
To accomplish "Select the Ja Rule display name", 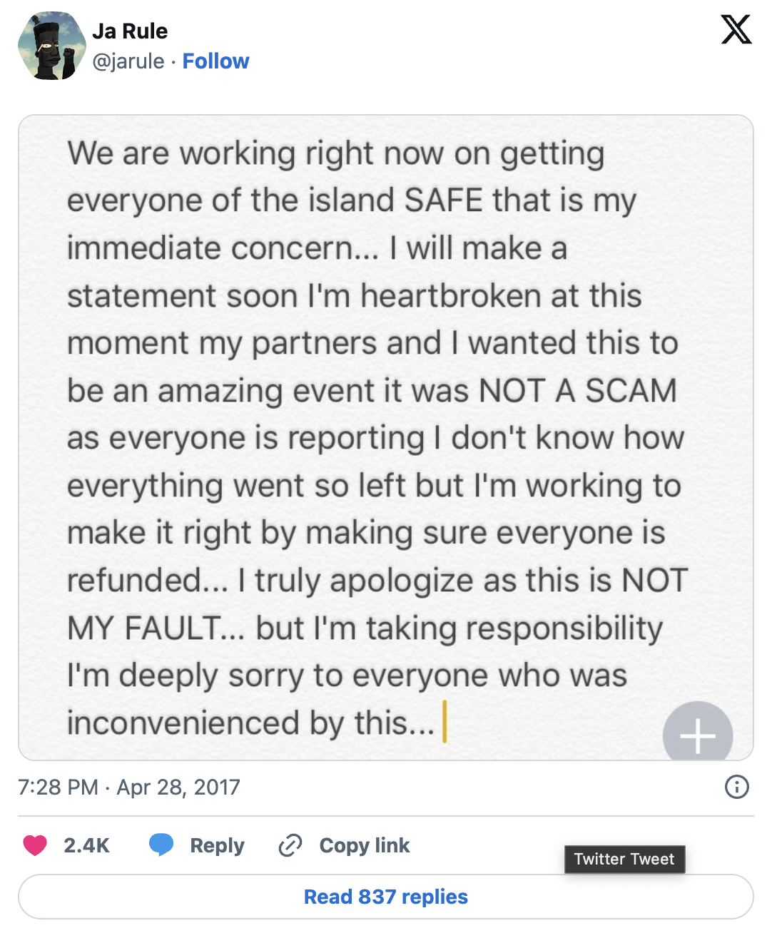I will point(129,31).
